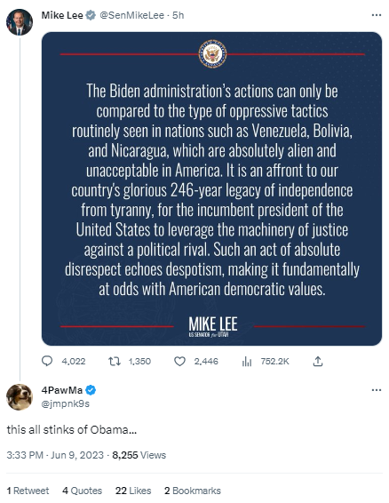Screen dimensions: 389x503
Task: Open three-dot more menu on Mike Lee's tweet
Action: tap(377, 15)
